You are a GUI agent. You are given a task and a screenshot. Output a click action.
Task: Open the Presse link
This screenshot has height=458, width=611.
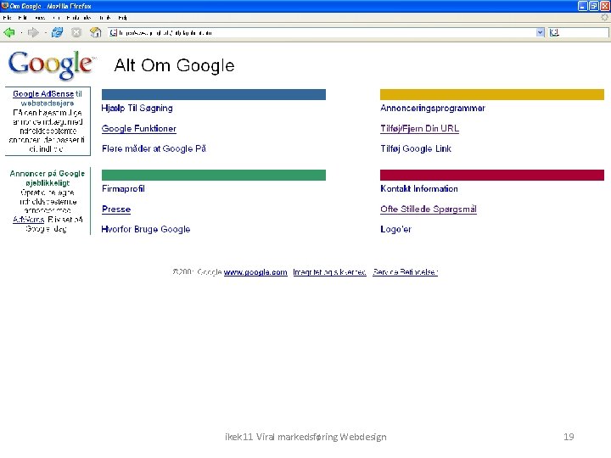[116, 209]
